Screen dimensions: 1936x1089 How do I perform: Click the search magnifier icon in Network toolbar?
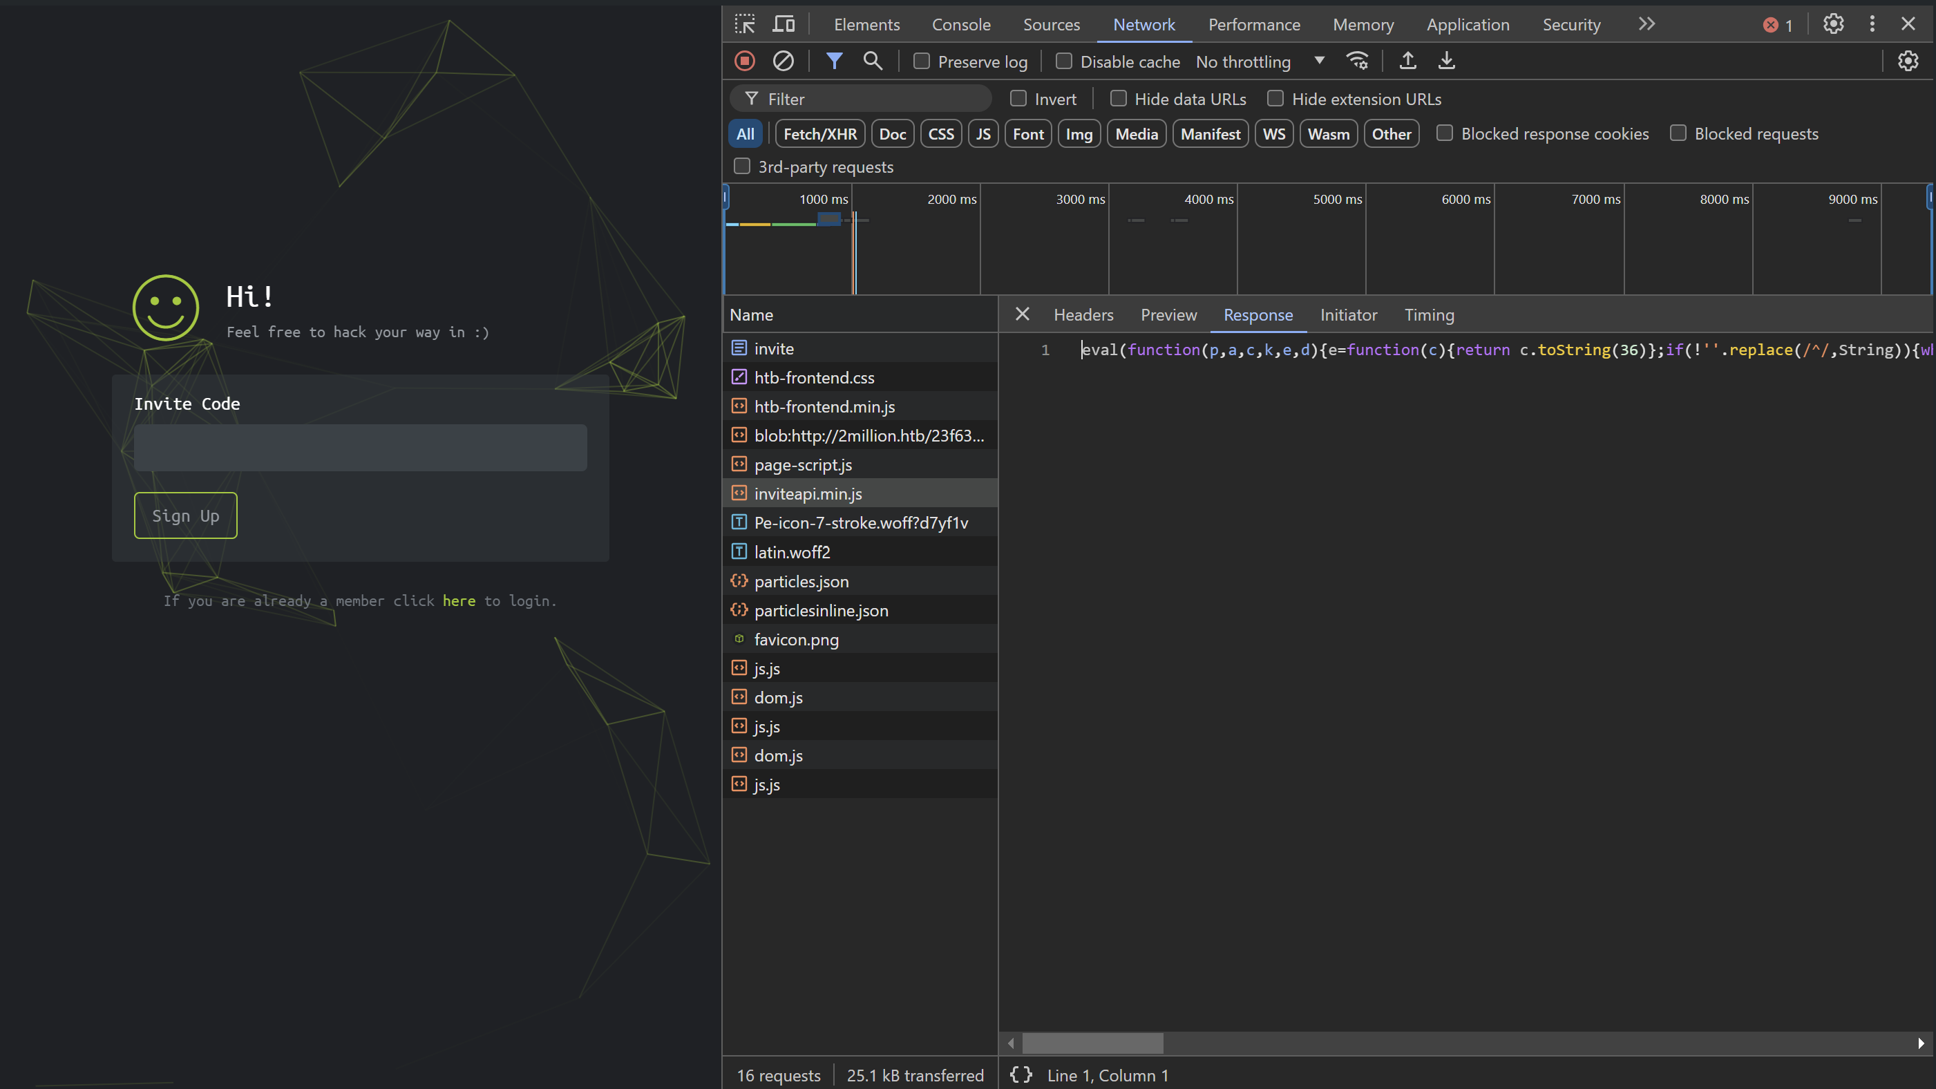(x=873, y=61)
